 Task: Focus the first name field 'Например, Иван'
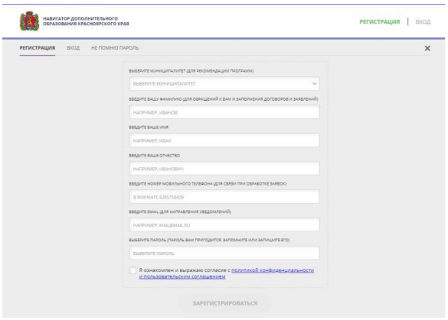tap(224, 141)
